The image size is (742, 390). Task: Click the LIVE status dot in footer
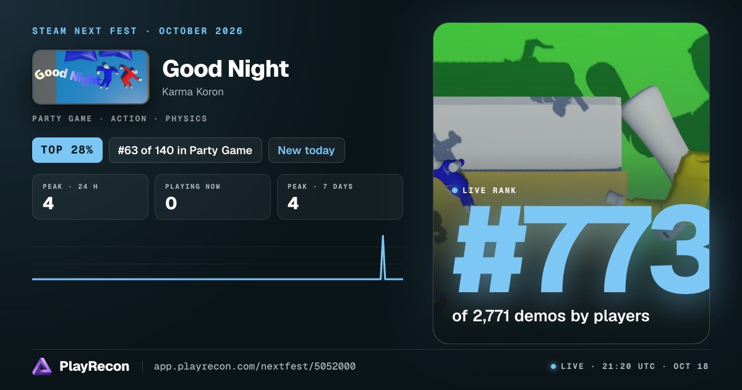point(553,366)
